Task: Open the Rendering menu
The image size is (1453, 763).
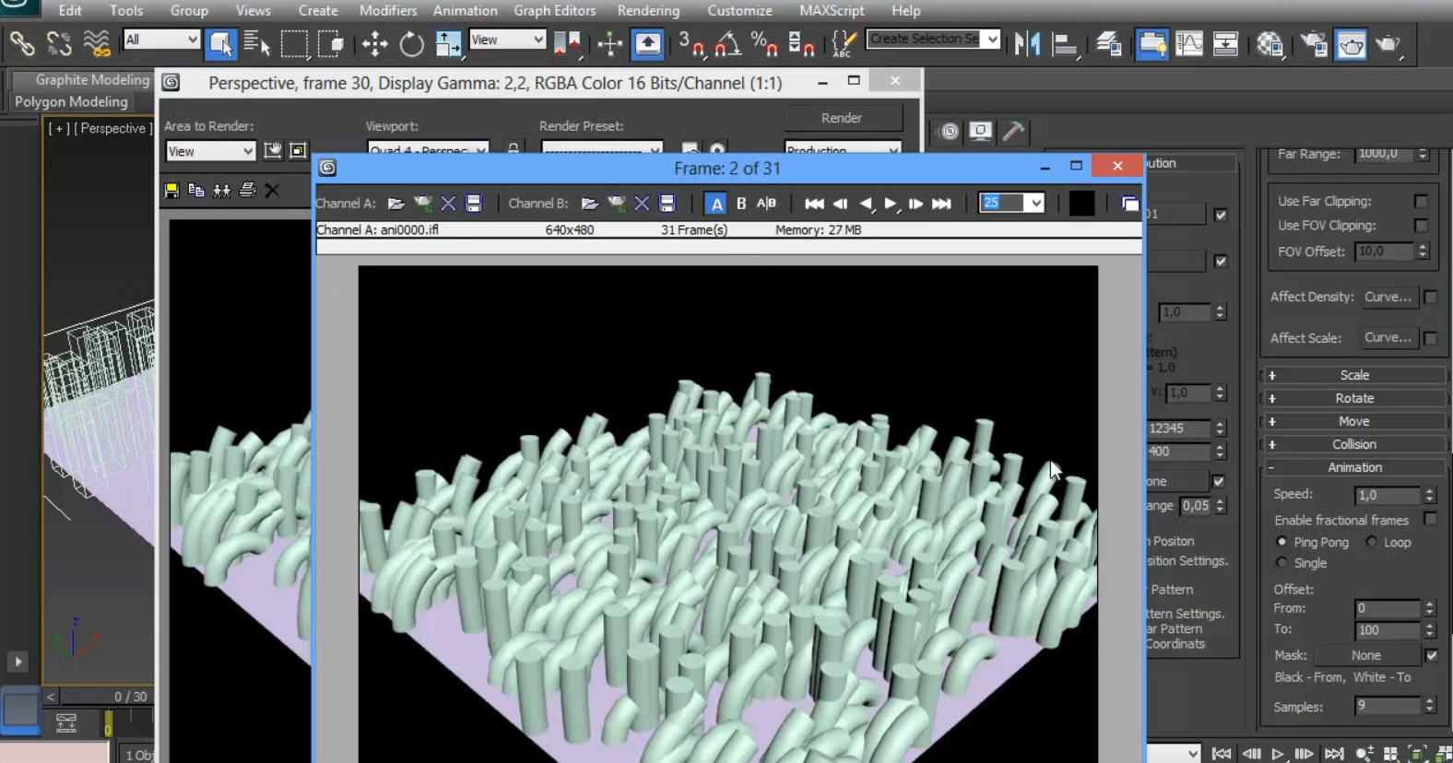Action: click(648, 10)
